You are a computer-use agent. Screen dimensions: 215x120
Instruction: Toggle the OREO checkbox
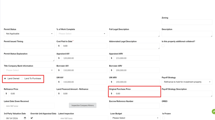163,106
